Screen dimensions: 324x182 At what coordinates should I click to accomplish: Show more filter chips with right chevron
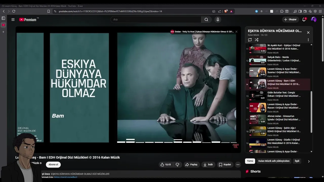coord(309,161)
